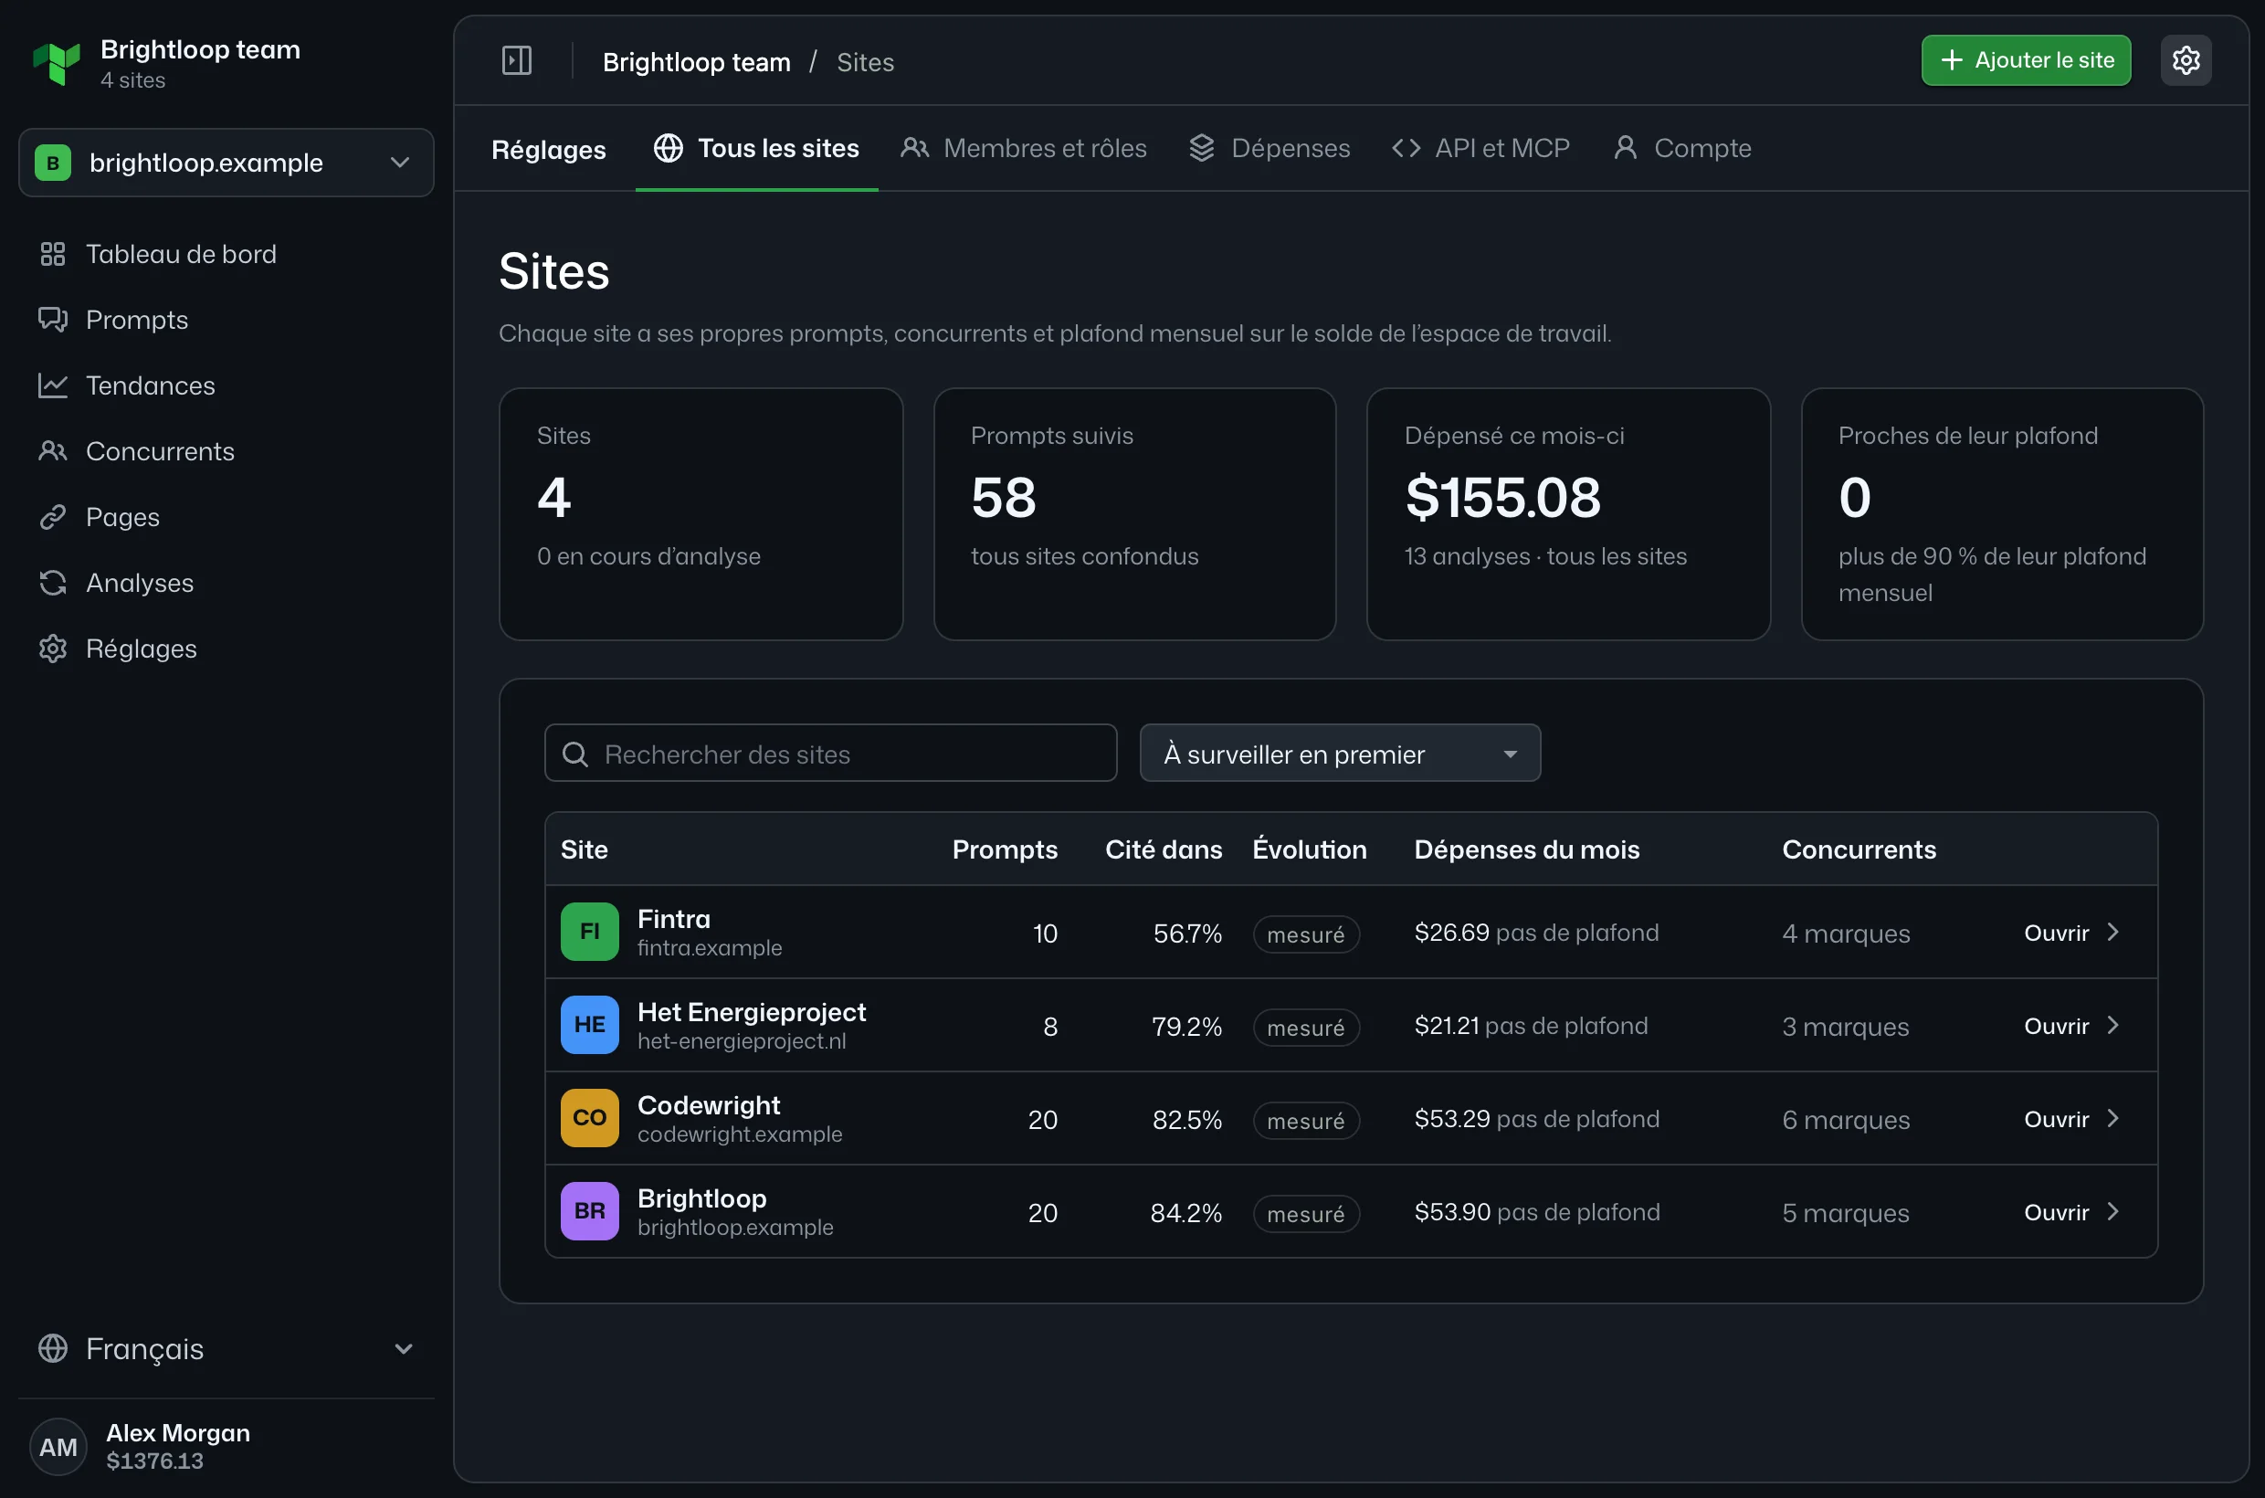Click the Brightloop BR badge
This screenshot has height=1498, width=2265.
tap(589, 1210)
